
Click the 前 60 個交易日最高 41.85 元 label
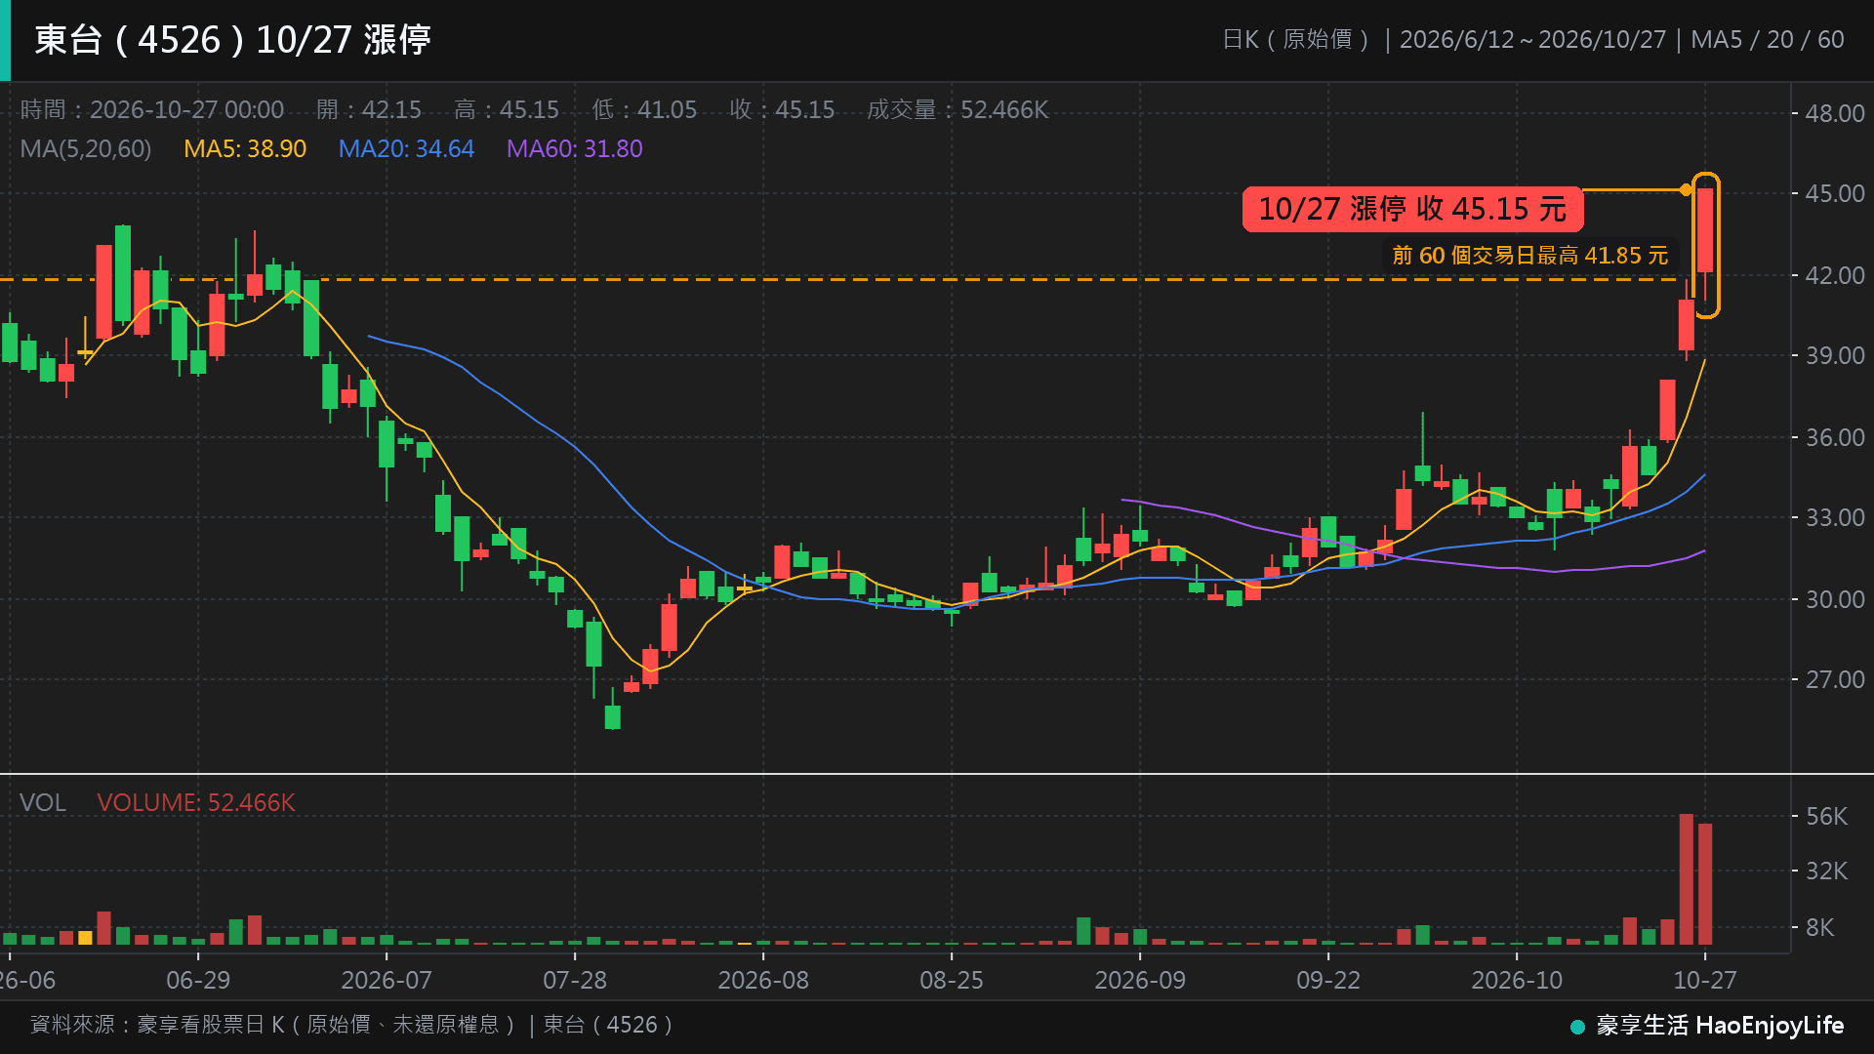(1530, 256)
